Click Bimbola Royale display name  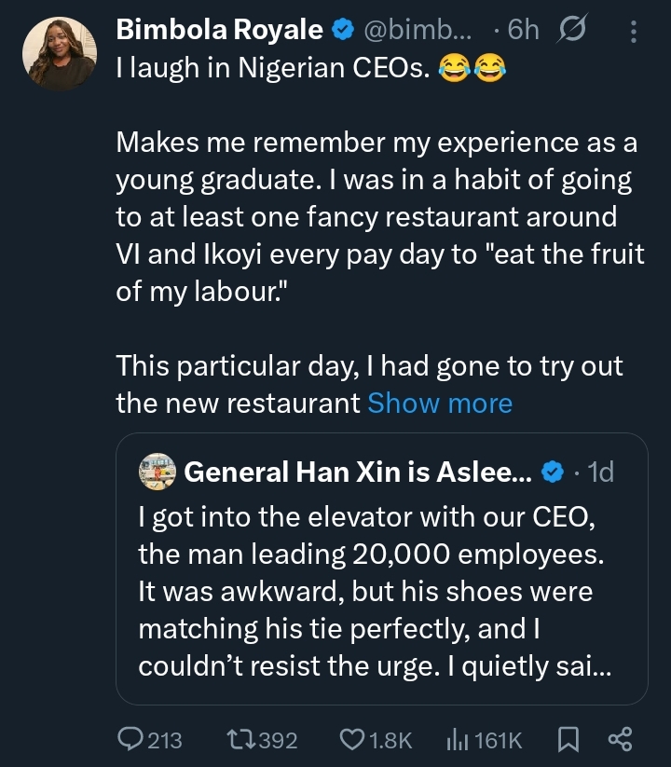tap(220, 31)
